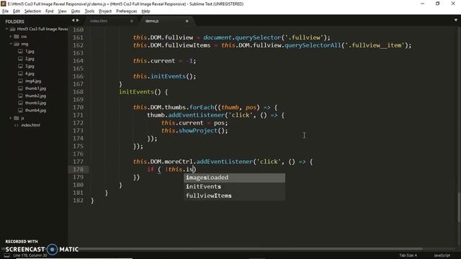Open the File menu
Screen dimensions: 461x259
[5, 12]
